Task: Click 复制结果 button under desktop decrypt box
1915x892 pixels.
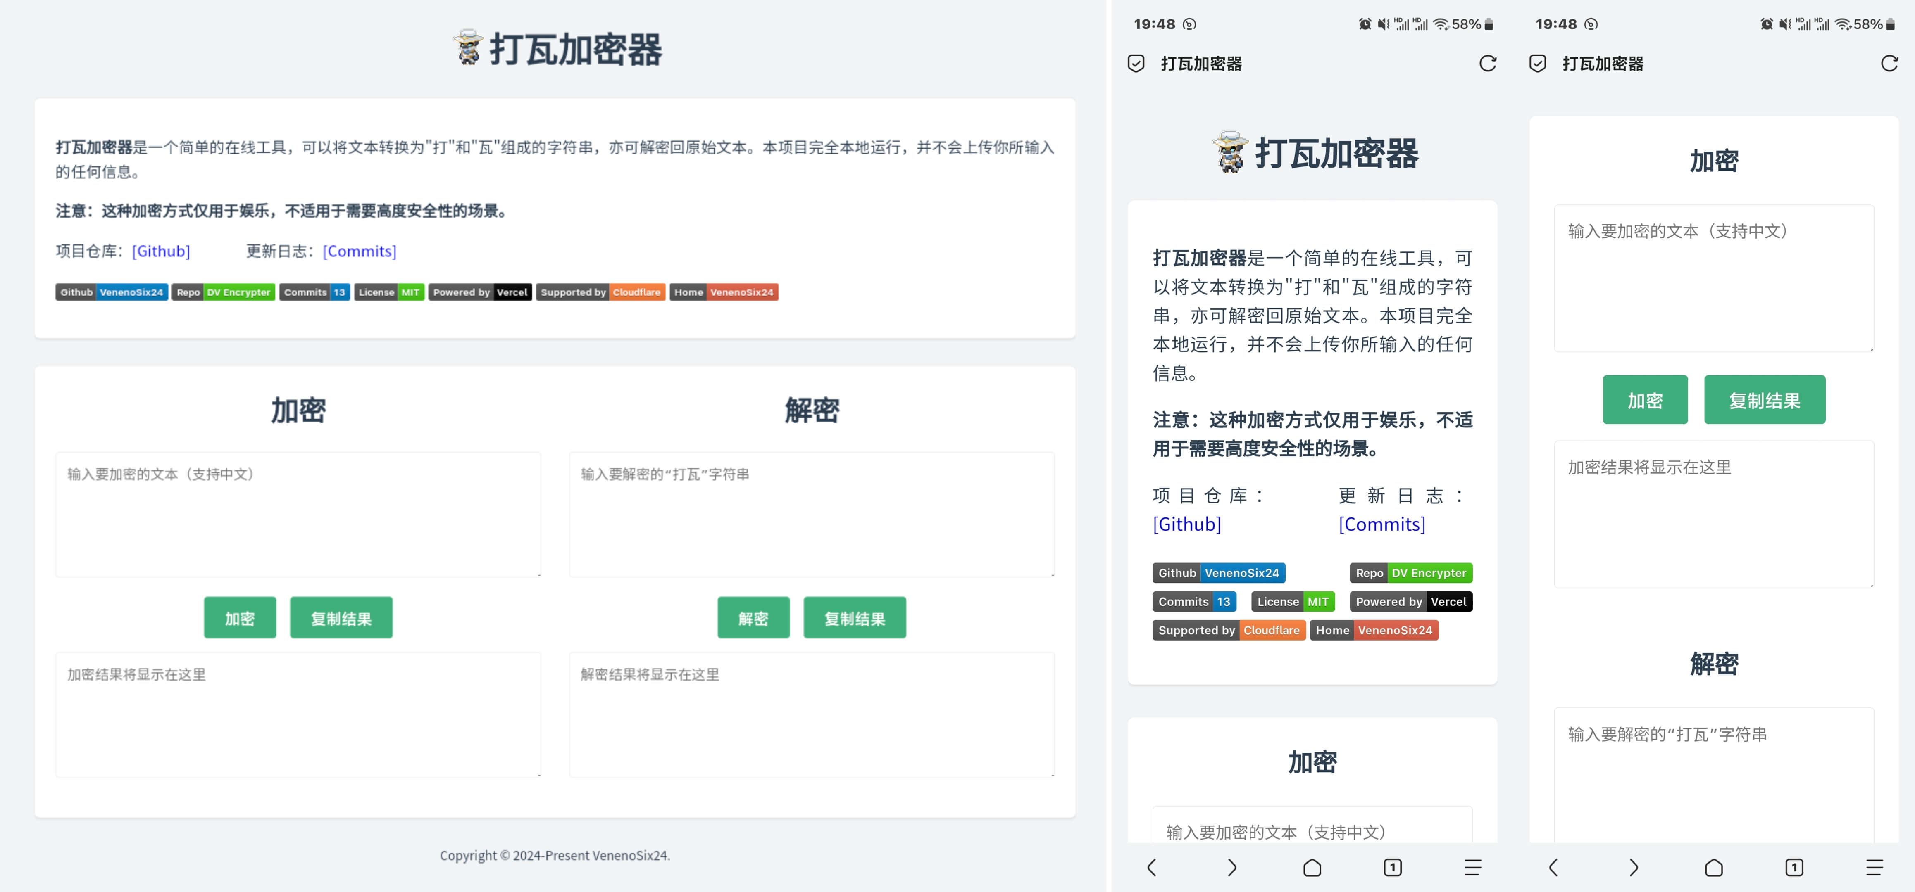Action: (x=854, y=618)
